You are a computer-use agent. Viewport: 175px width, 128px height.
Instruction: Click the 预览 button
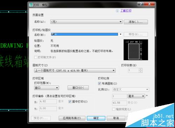pyautogui.click(x=41, y=118)
